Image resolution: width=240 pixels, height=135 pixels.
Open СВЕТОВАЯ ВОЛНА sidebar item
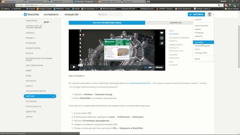(34, 66)
